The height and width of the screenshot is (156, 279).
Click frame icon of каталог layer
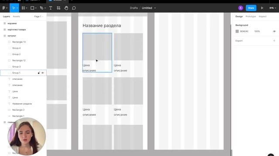[x=5, y=36]
